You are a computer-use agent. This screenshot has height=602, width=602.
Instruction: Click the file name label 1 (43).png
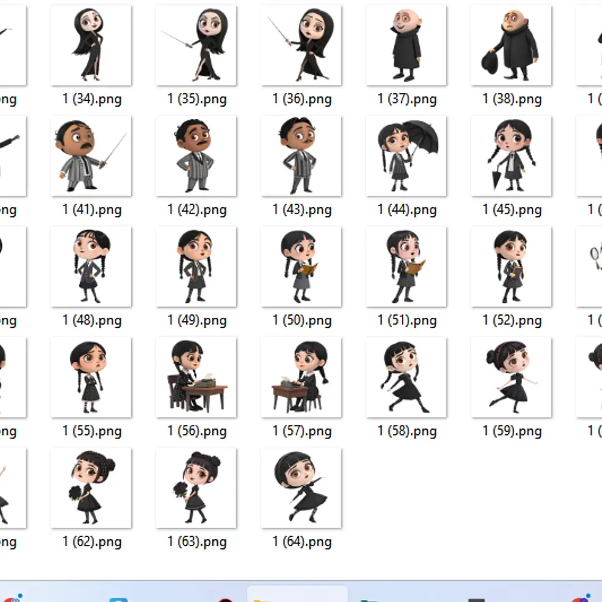click(302, 210)
